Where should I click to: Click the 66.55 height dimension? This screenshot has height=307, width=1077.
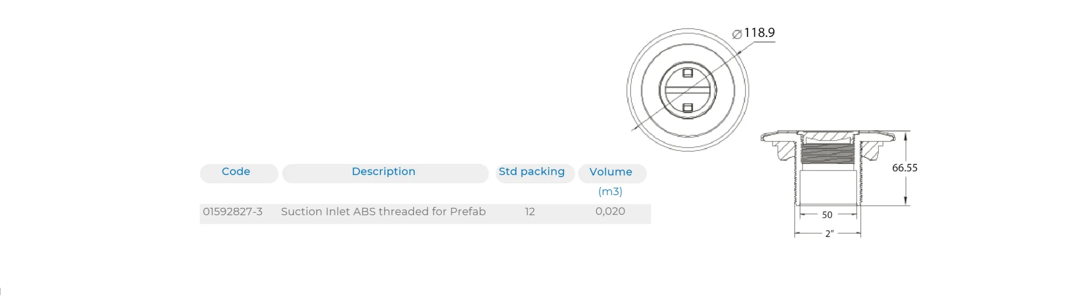point(905,168)
